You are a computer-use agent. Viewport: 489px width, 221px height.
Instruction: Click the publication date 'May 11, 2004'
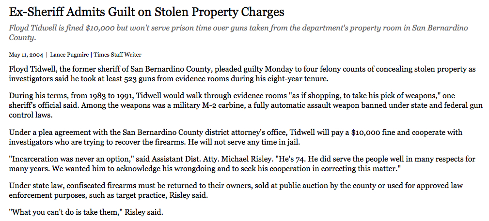(x=26, y=55)
